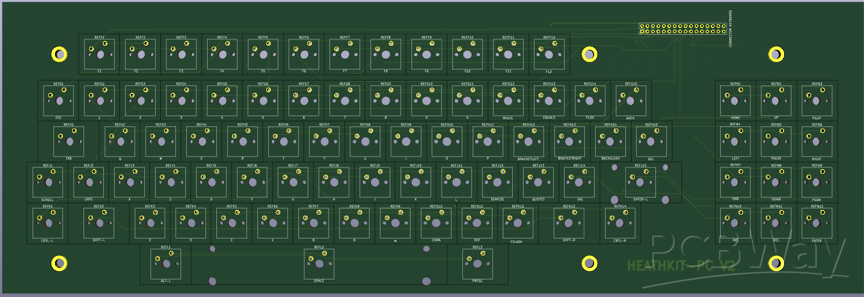Click the 'REFG1' reference label
The height and width of the screenshot is (297, 864).
coord(59,83)
